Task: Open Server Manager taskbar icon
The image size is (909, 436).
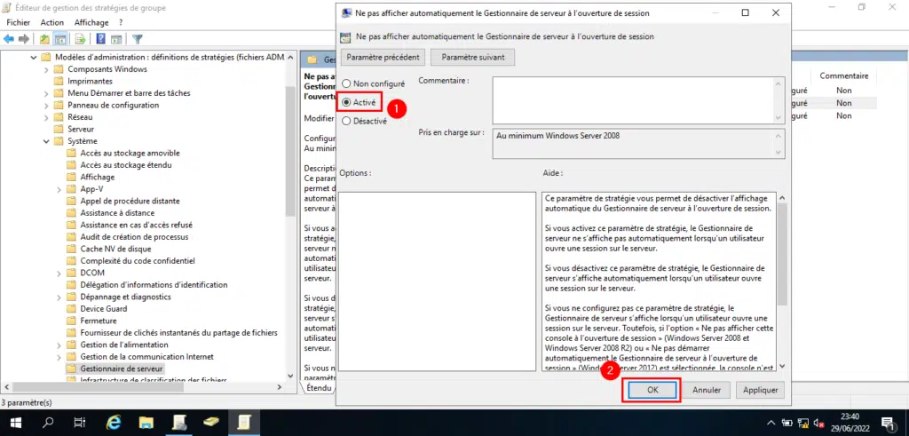Action: click(x=178, y=423)
